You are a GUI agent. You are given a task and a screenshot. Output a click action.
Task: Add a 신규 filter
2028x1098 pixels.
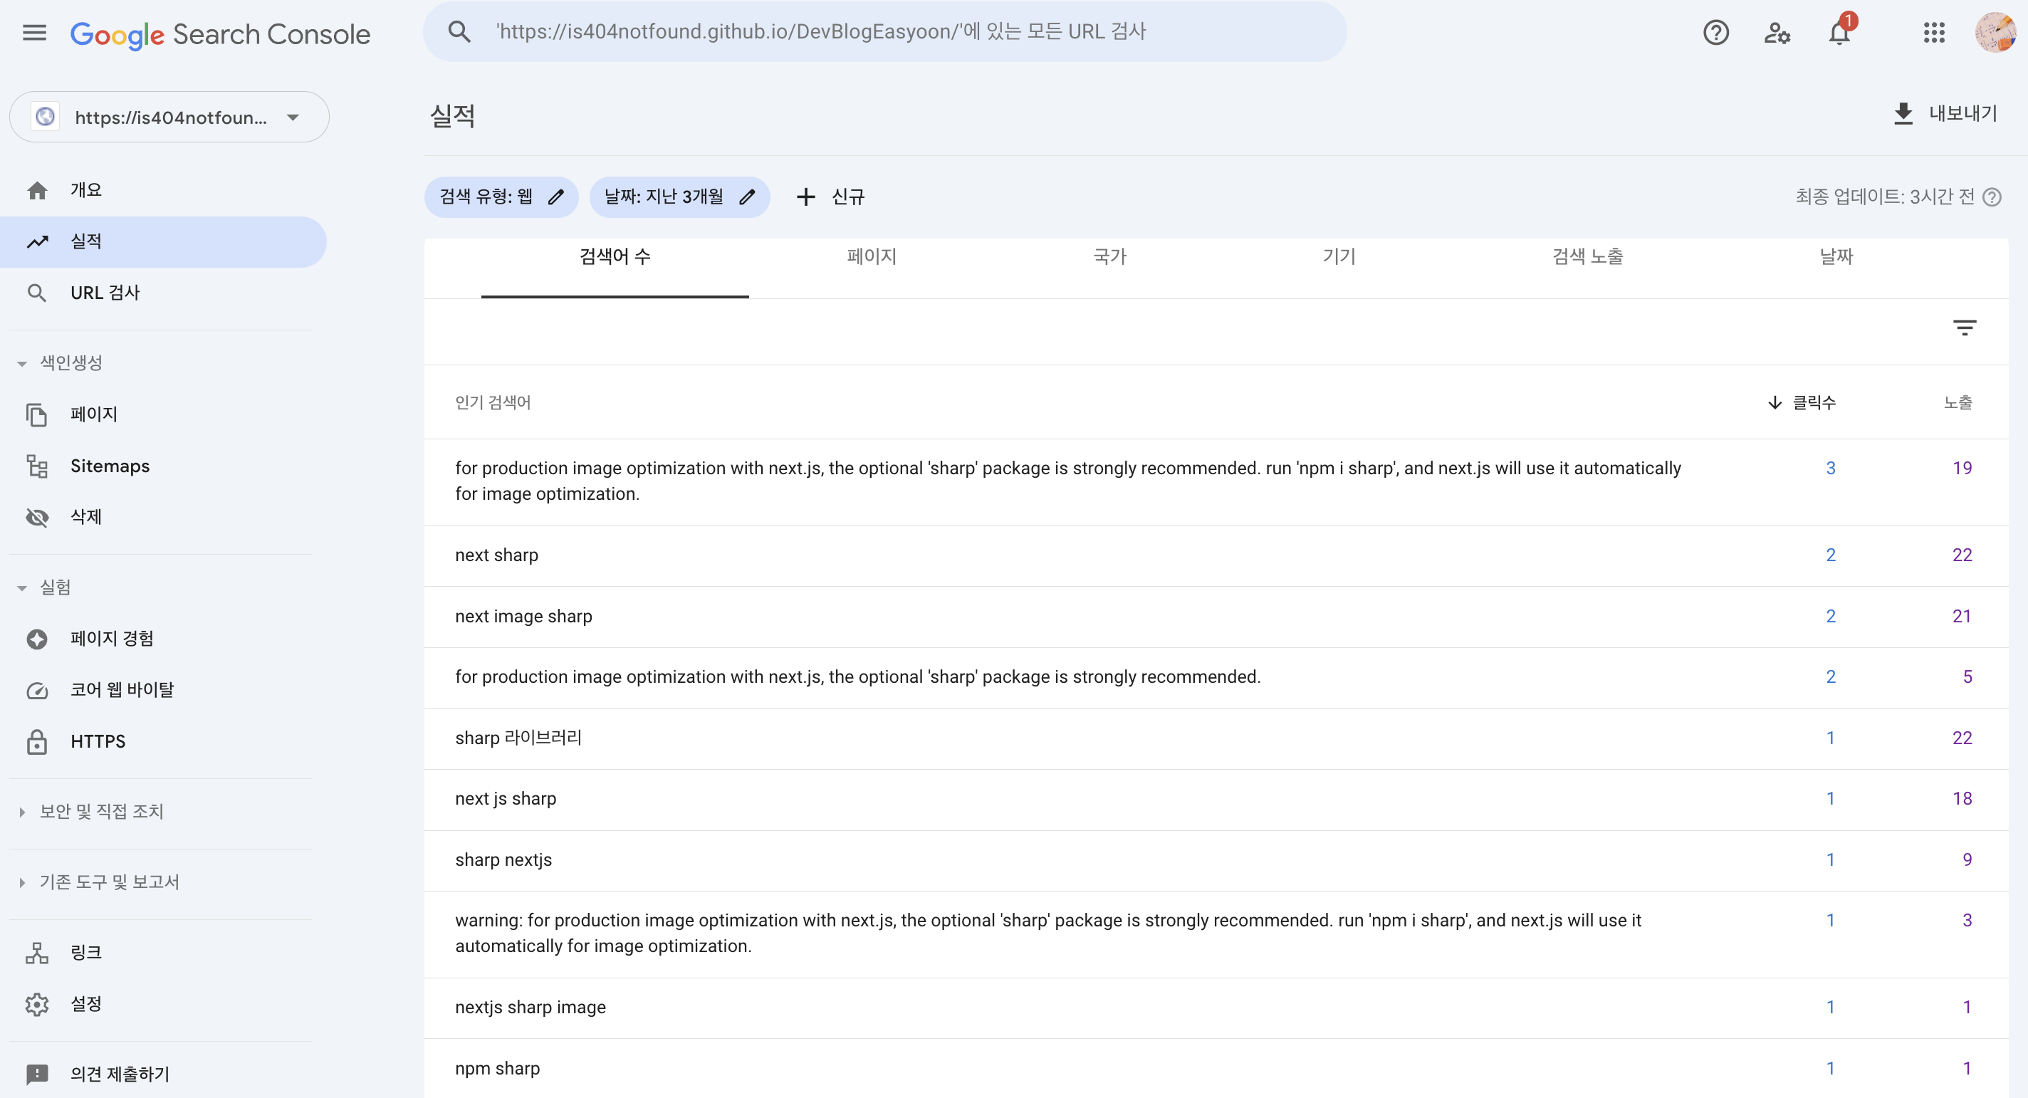tap(830, 197)
